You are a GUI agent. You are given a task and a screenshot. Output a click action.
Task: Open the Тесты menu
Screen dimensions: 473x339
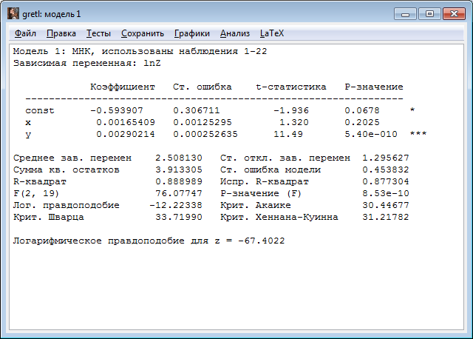pyautogui.click(x=98, y=33)
